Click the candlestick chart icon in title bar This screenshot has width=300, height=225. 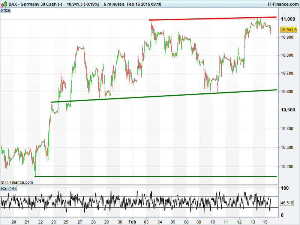[4, 4]
